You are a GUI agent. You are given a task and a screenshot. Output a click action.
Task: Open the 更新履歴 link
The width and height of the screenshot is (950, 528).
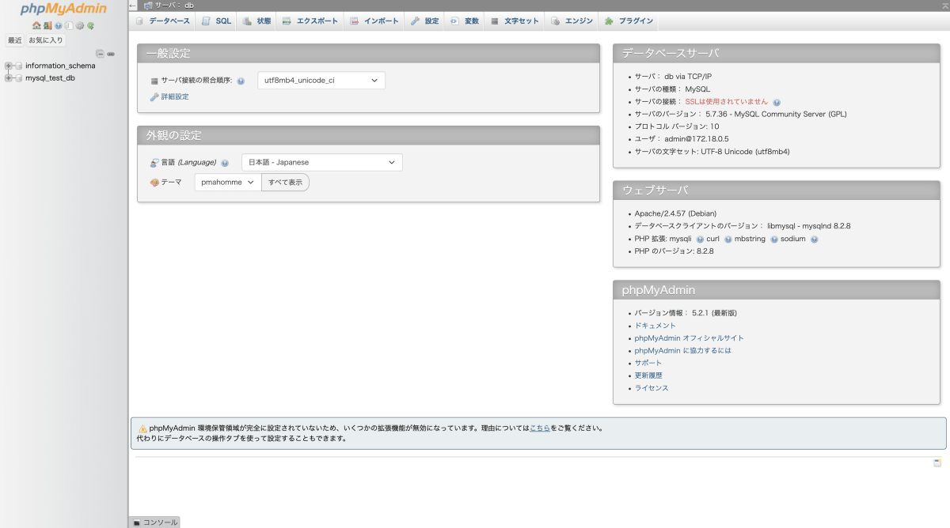[x=648, y=375]
